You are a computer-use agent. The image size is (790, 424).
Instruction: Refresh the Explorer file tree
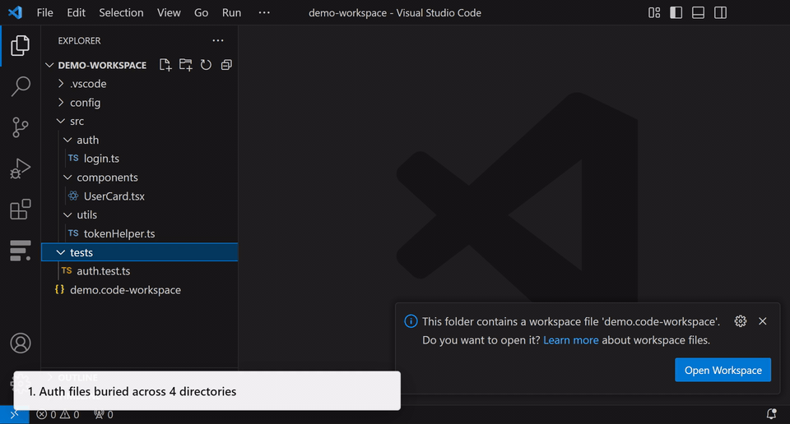point(206,65)
